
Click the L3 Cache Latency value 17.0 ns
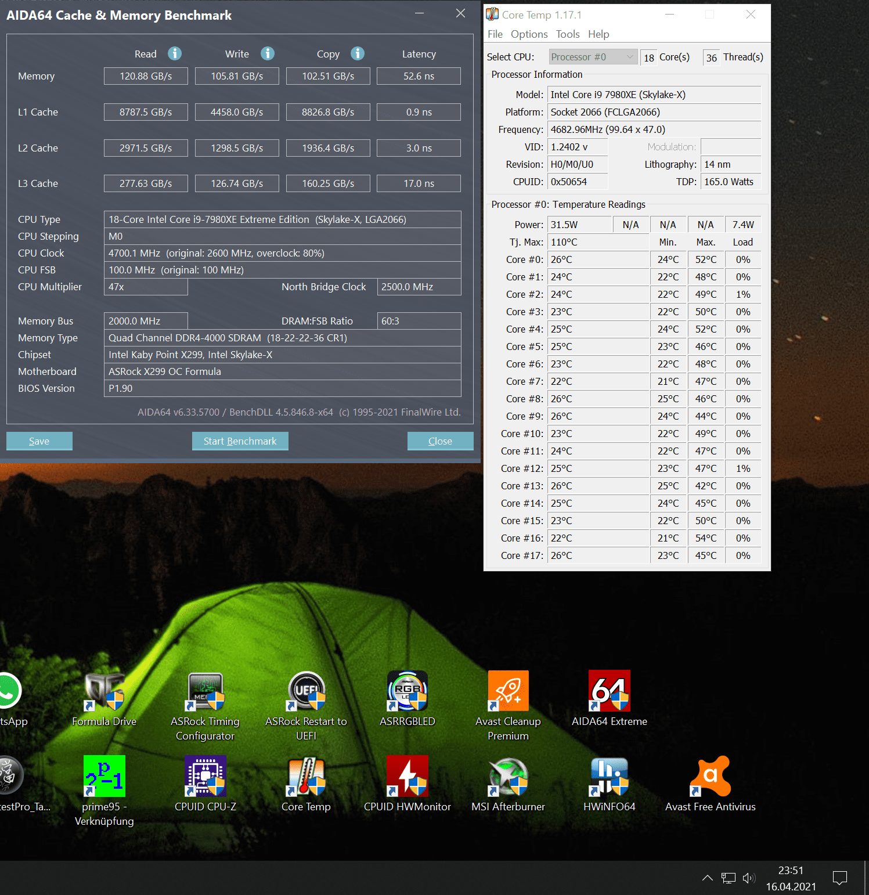(419, 183)
